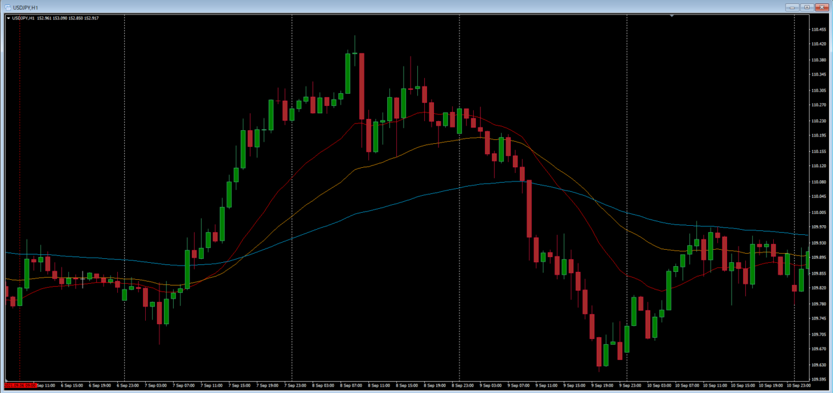The width and height of the screenshot is (833, 393).
Task: Click the tallest green candle near 110.42
Action: (x=348, y=73)
